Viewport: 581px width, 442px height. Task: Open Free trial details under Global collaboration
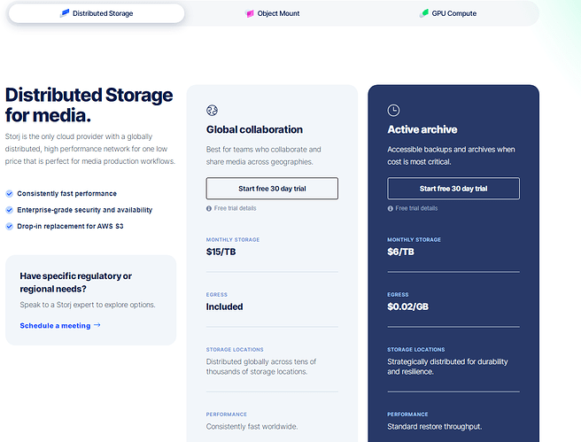click(235, 208)
